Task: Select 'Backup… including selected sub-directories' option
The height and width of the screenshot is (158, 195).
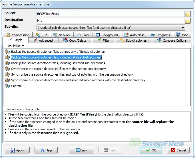Action: click(x=58, y=63)
